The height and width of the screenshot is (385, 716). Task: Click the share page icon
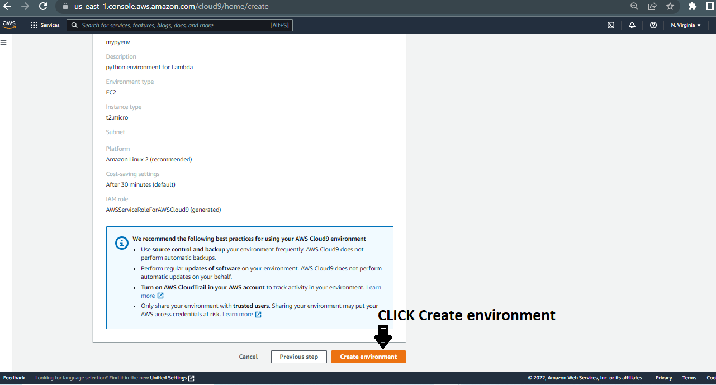tap(652, 7)
